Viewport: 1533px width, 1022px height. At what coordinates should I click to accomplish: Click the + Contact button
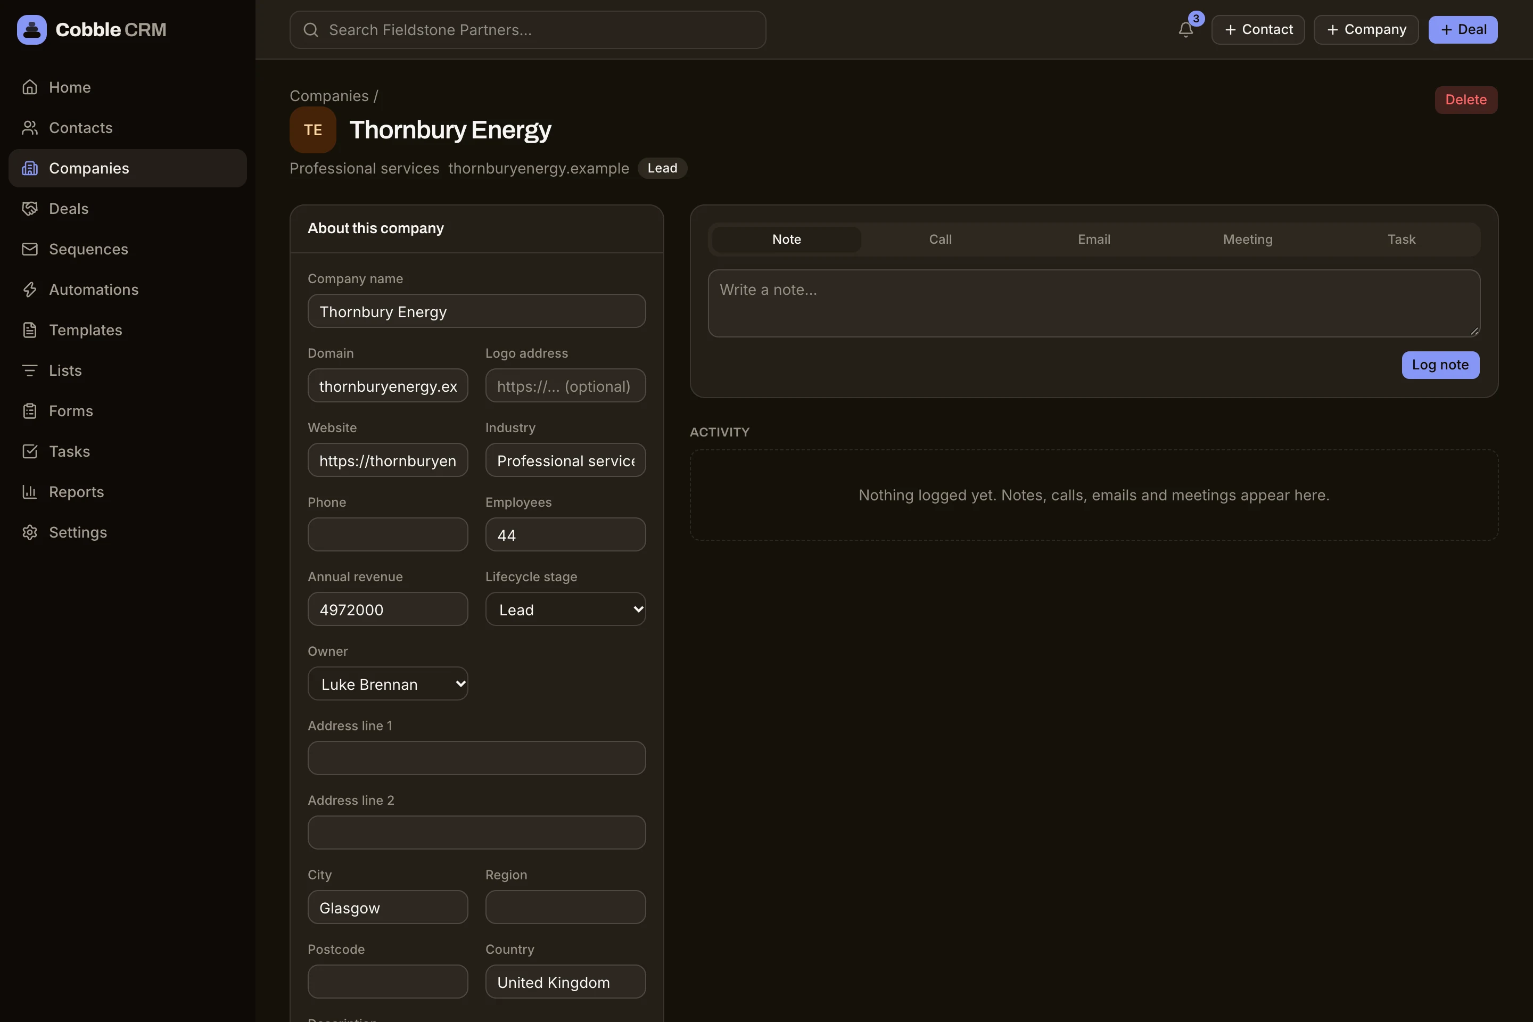[1258, 29]
